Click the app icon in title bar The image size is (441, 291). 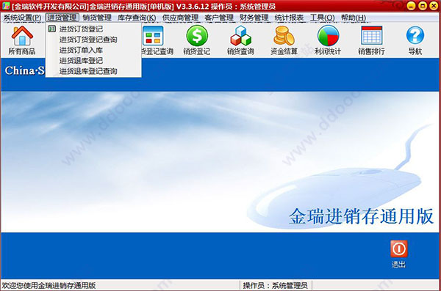click(5, 6)
